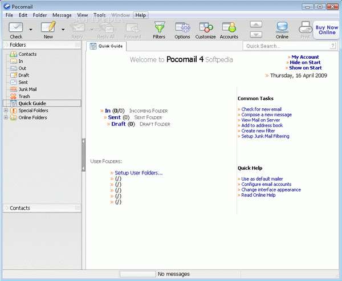Click Setup Junk Mail Filtering link
The height and width of the screenshot is (281, 342).
click(x=265, y=136)
